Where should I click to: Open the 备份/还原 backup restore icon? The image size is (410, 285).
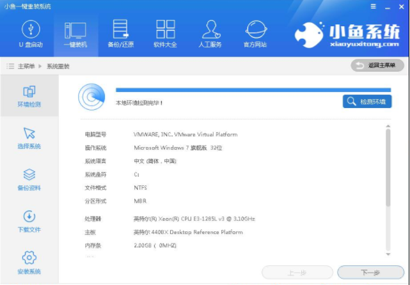pyautogui.click(x=120, y=29)
